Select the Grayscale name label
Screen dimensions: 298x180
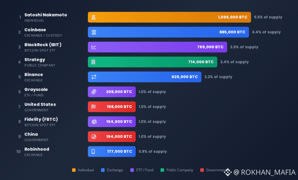(x=36, y=90)
